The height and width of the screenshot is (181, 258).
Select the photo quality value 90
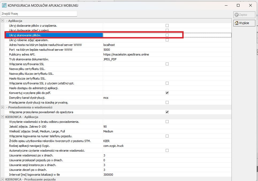(x=105, y=127)
